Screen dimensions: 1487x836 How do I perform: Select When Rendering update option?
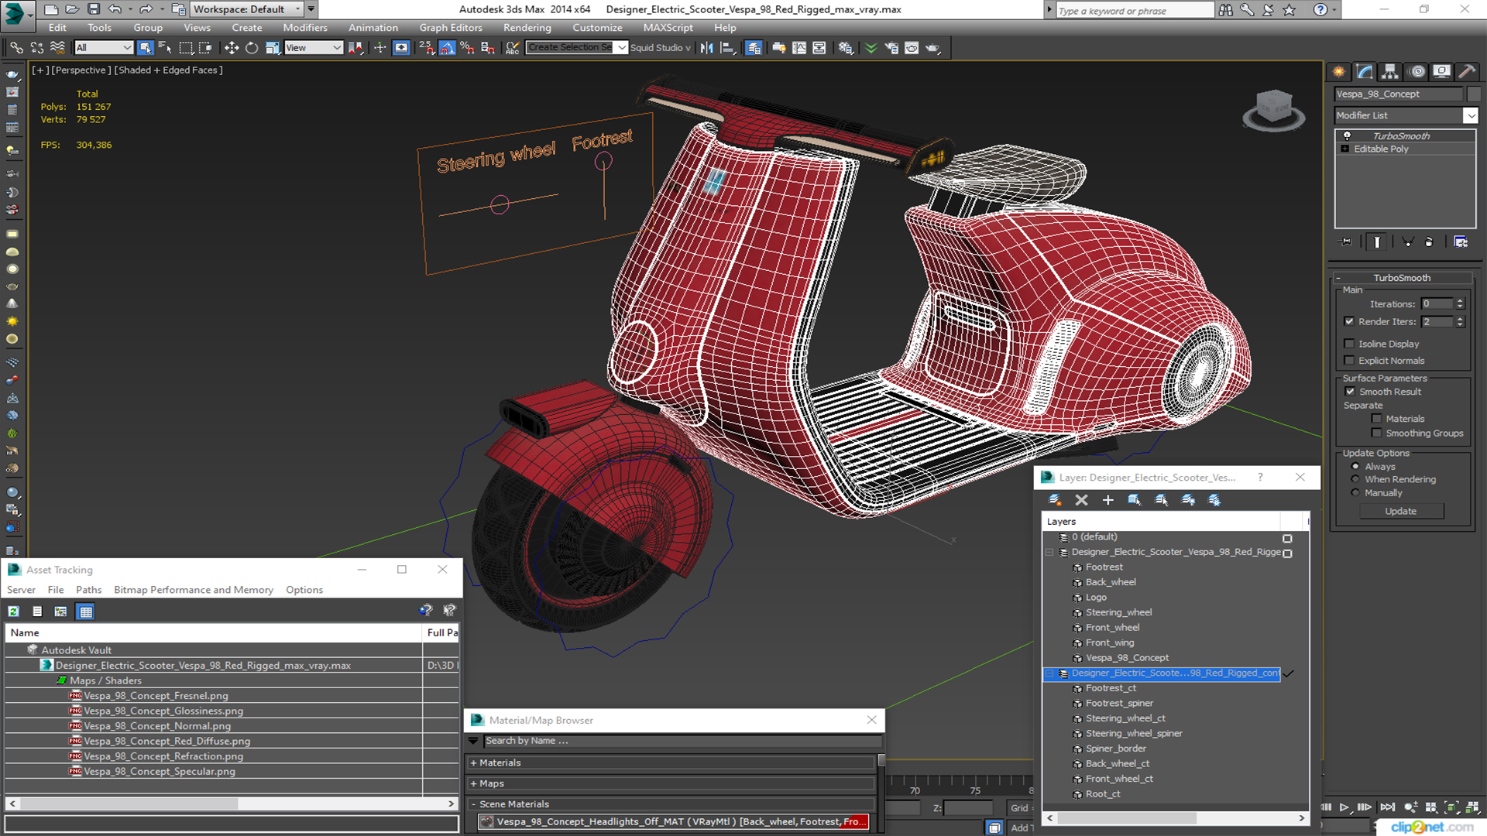tap(1355, 479)
